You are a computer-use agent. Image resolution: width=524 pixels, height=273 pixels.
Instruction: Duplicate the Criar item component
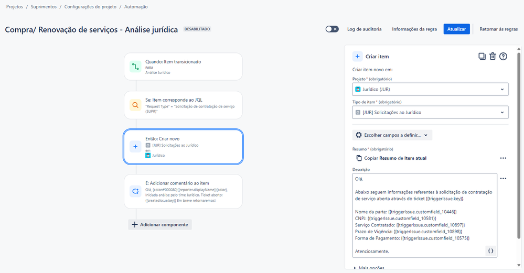coord(482,57)
